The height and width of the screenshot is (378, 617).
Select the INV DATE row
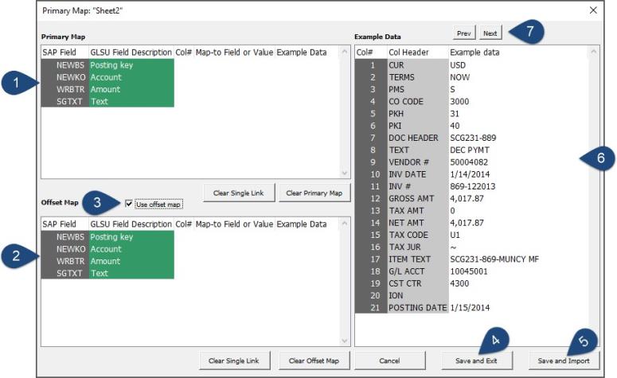coord(471,174)
